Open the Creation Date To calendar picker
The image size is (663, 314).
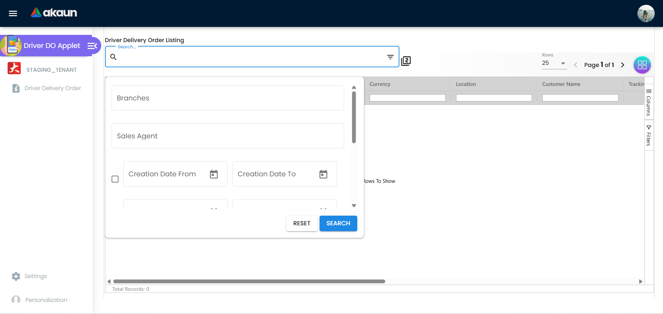click(x=323, y=174)
